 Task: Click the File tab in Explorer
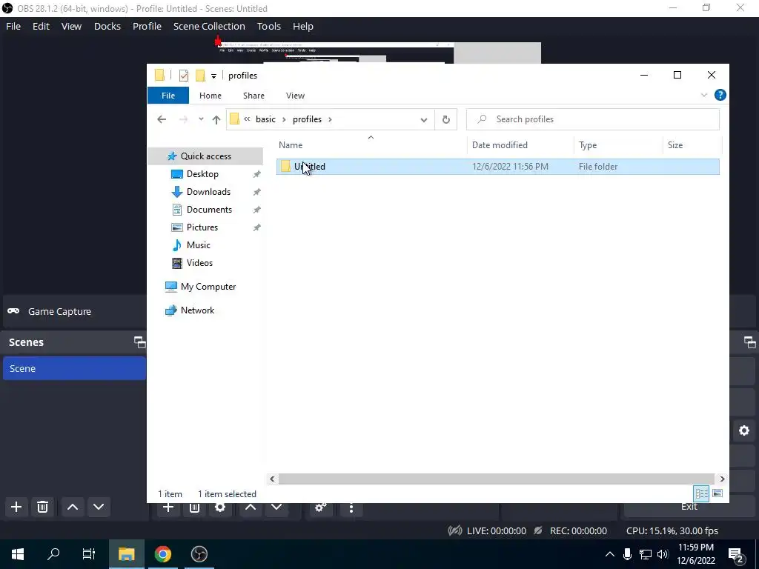(x=168, y=96)
